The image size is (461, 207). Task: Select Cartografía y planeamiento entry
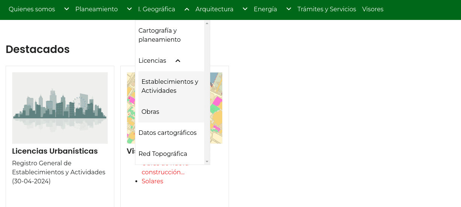pyautogui.click(x=159, y=35)
